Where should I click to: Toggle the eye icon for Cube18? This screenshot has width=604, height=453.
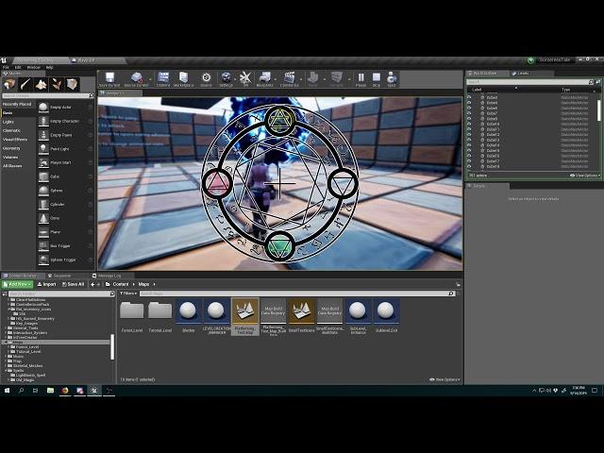point(469,166)
